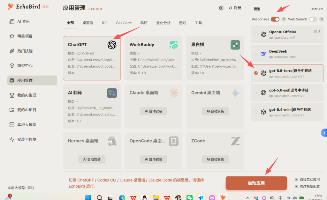Open 我的AI生涯 in the sidebar
Viewport: 327px width, 200px height.
32,95
